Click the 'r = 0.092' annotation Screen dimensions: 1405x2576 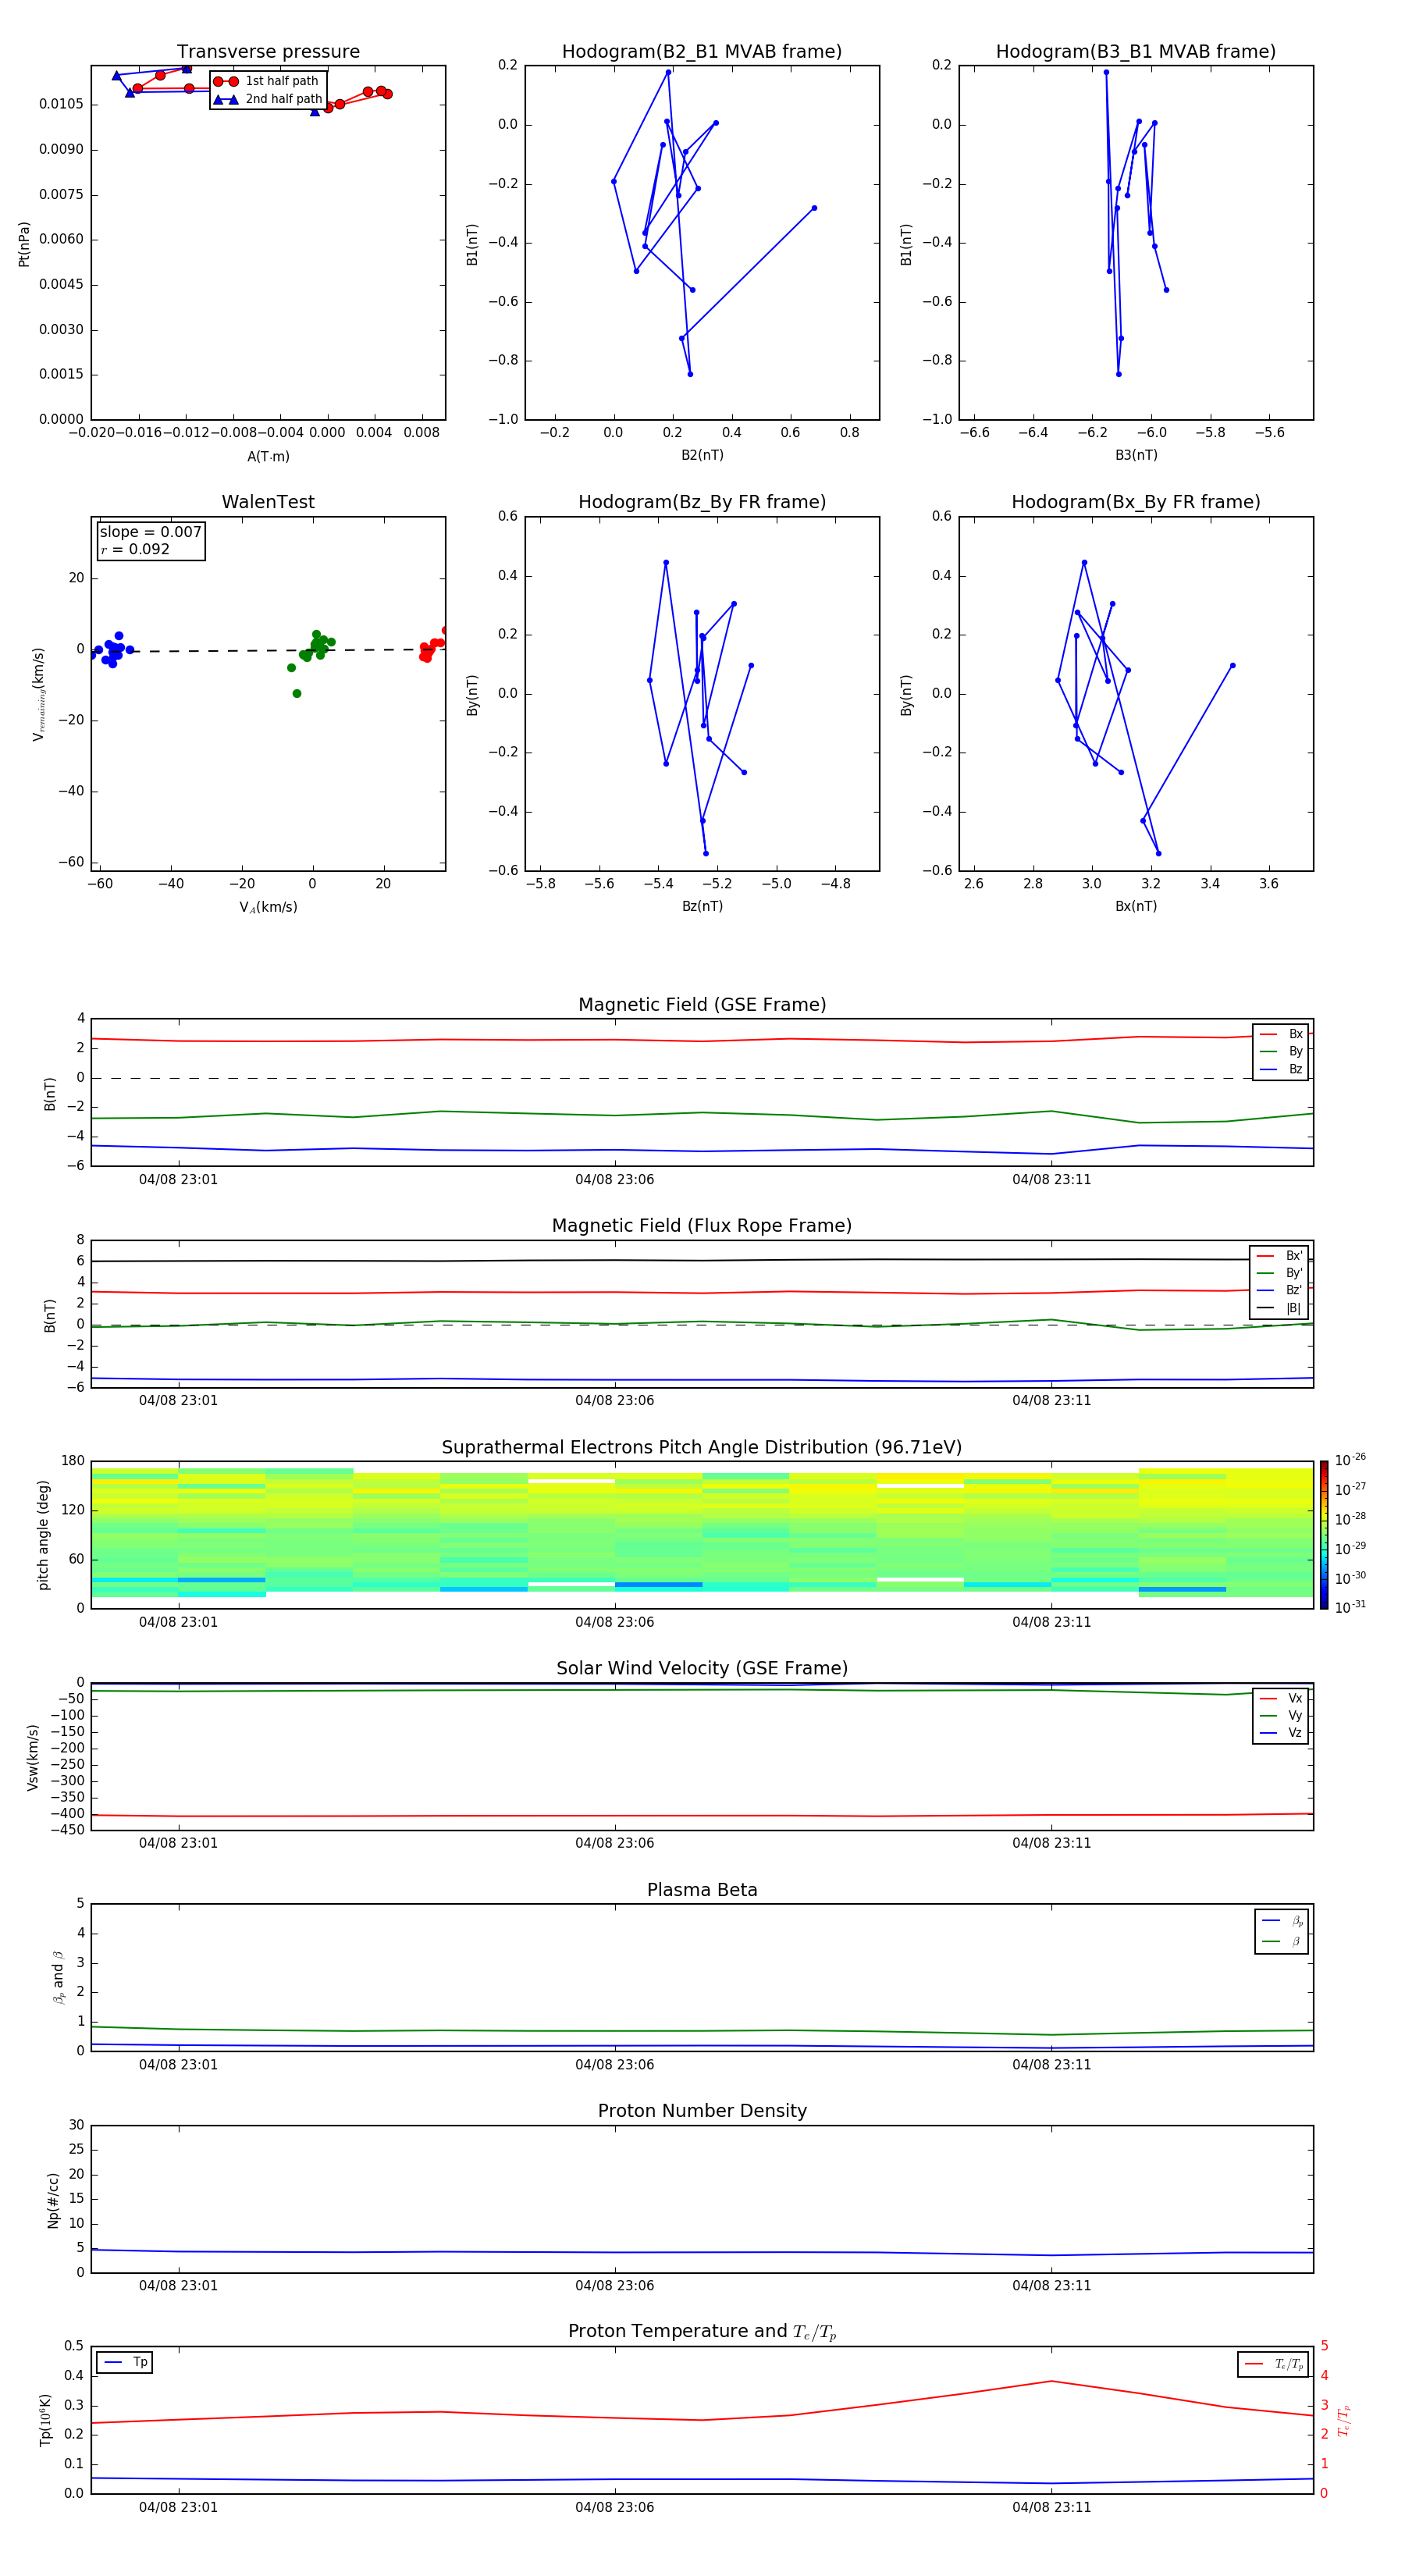[x=135, y=549]
